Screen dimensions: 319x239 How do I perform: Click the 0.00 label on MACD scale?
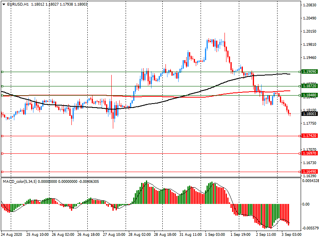click(307, 204)
